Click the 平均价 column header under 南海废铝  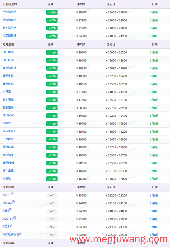coord(81,44)
